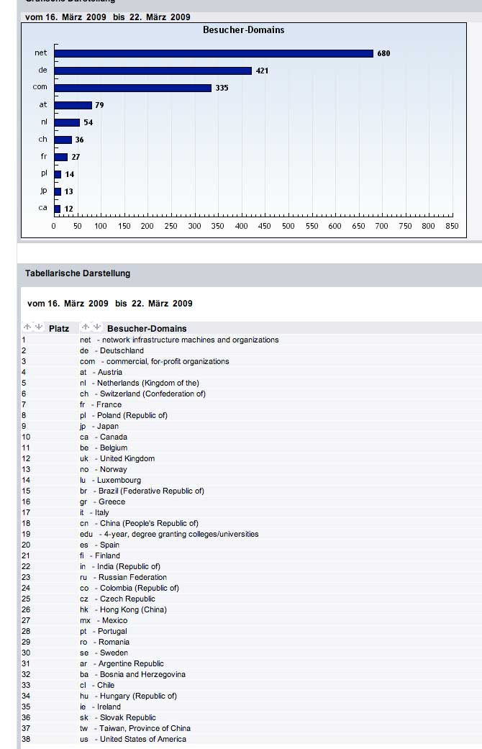The image size is (482, 749).
Task: Click the Besucher-Domains column header
Action: click(x=147, y=329)
